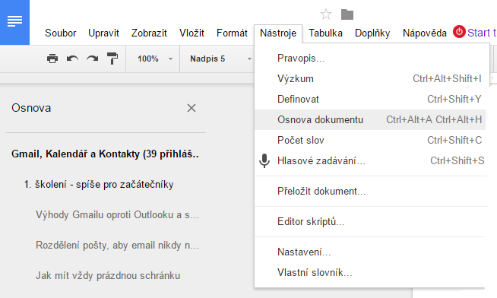Viewport: 497px width, 298px height.
Task: Open the Soubor menu
Action: [x=61, y=33]
